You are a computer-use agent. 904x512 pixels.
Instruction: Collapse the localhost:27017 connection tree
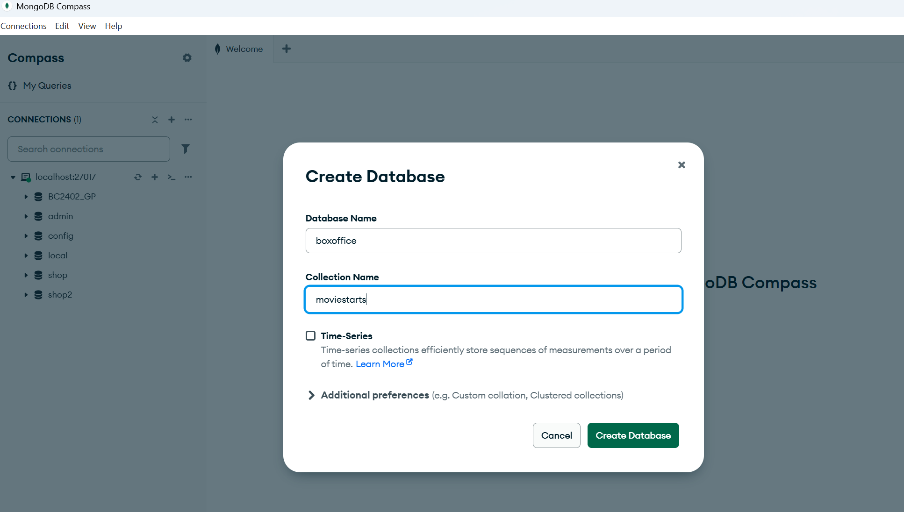coord(13,177)
